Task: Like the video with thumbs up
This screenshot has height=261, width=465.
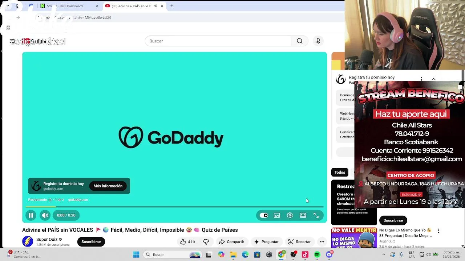Action: click(188, 242)
